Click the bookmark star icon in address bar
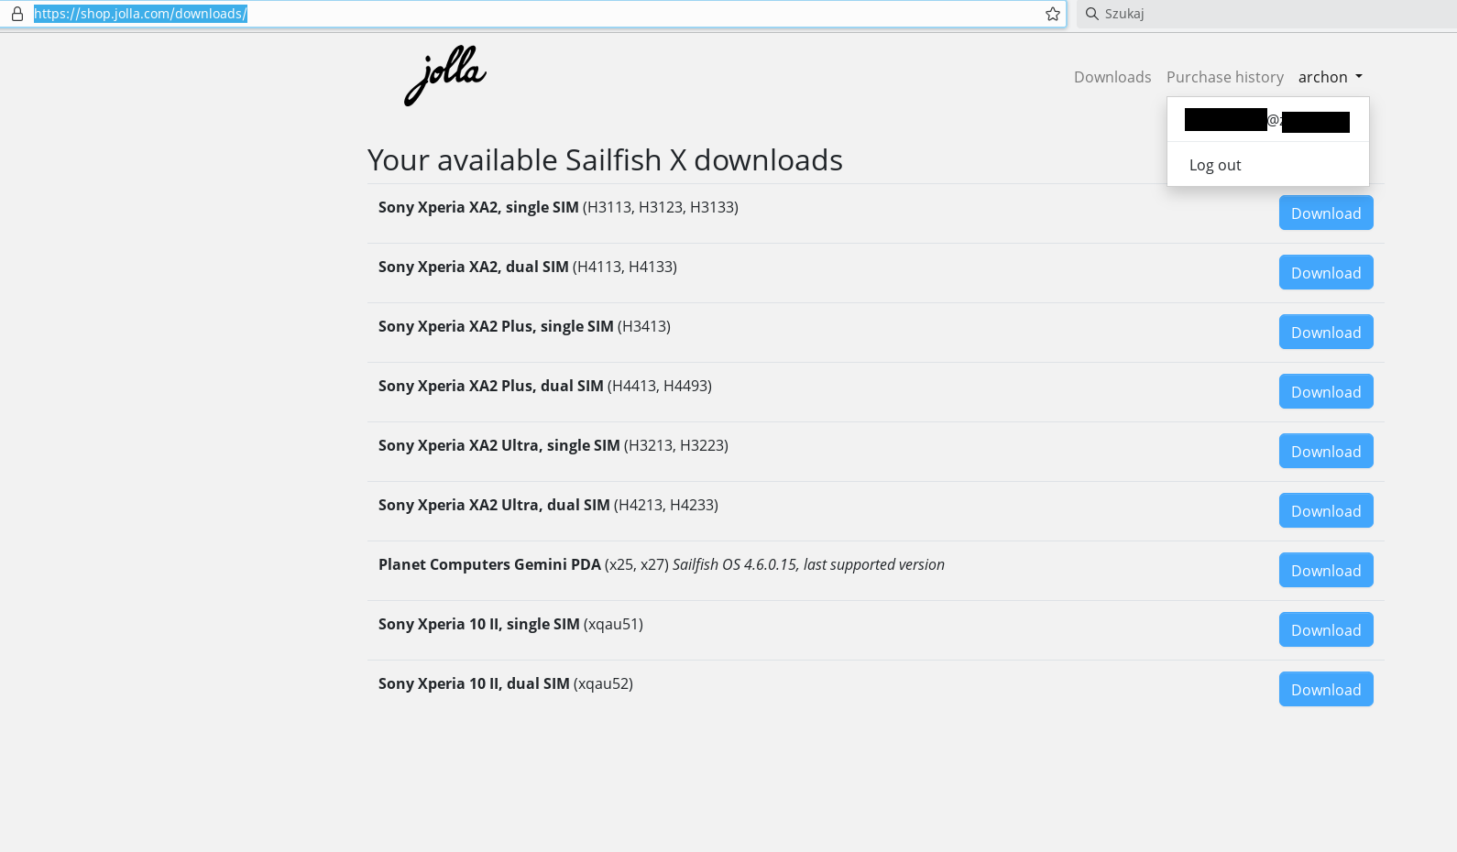The image size is (1457, 852). (1053, 14)
